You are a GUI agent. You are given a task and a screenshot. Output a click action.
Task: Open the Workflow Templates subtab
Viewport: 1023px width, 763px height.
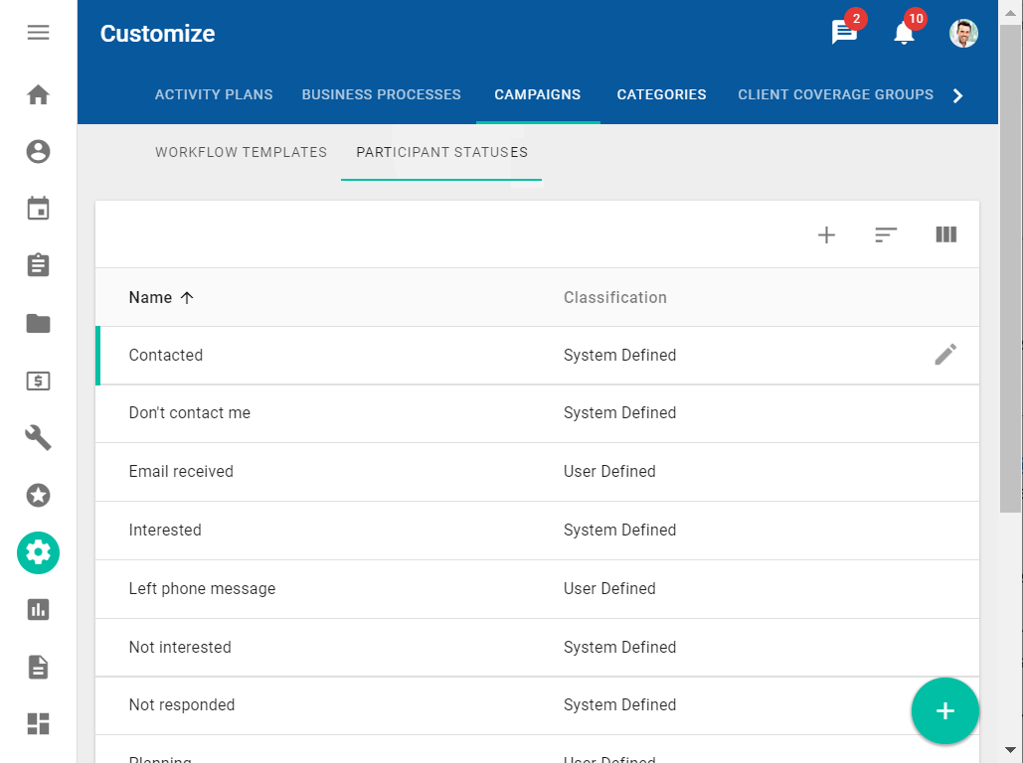(x=241, y=153)
